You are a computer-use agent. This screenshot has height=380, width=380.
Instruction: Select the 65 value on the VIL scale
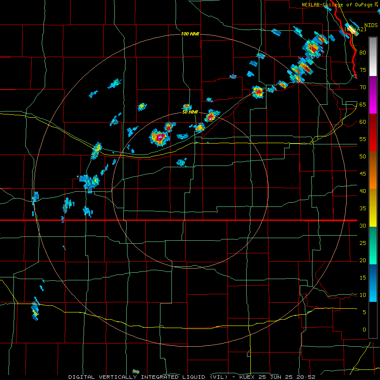click(x=363, y=104)
